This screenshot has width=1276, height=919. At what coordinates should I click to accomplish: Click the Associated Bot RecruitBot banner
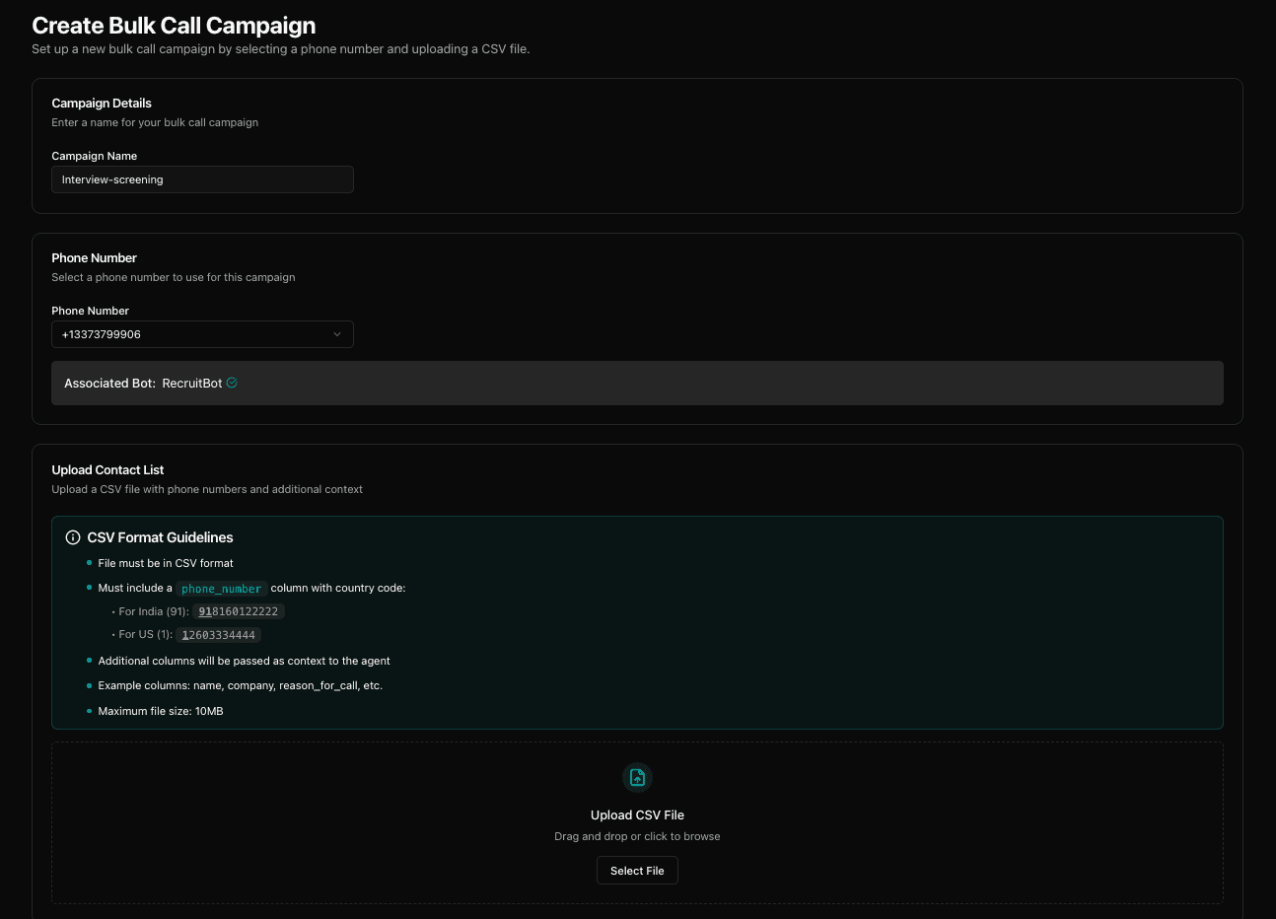pyautogui.click(x=637, y=383)
